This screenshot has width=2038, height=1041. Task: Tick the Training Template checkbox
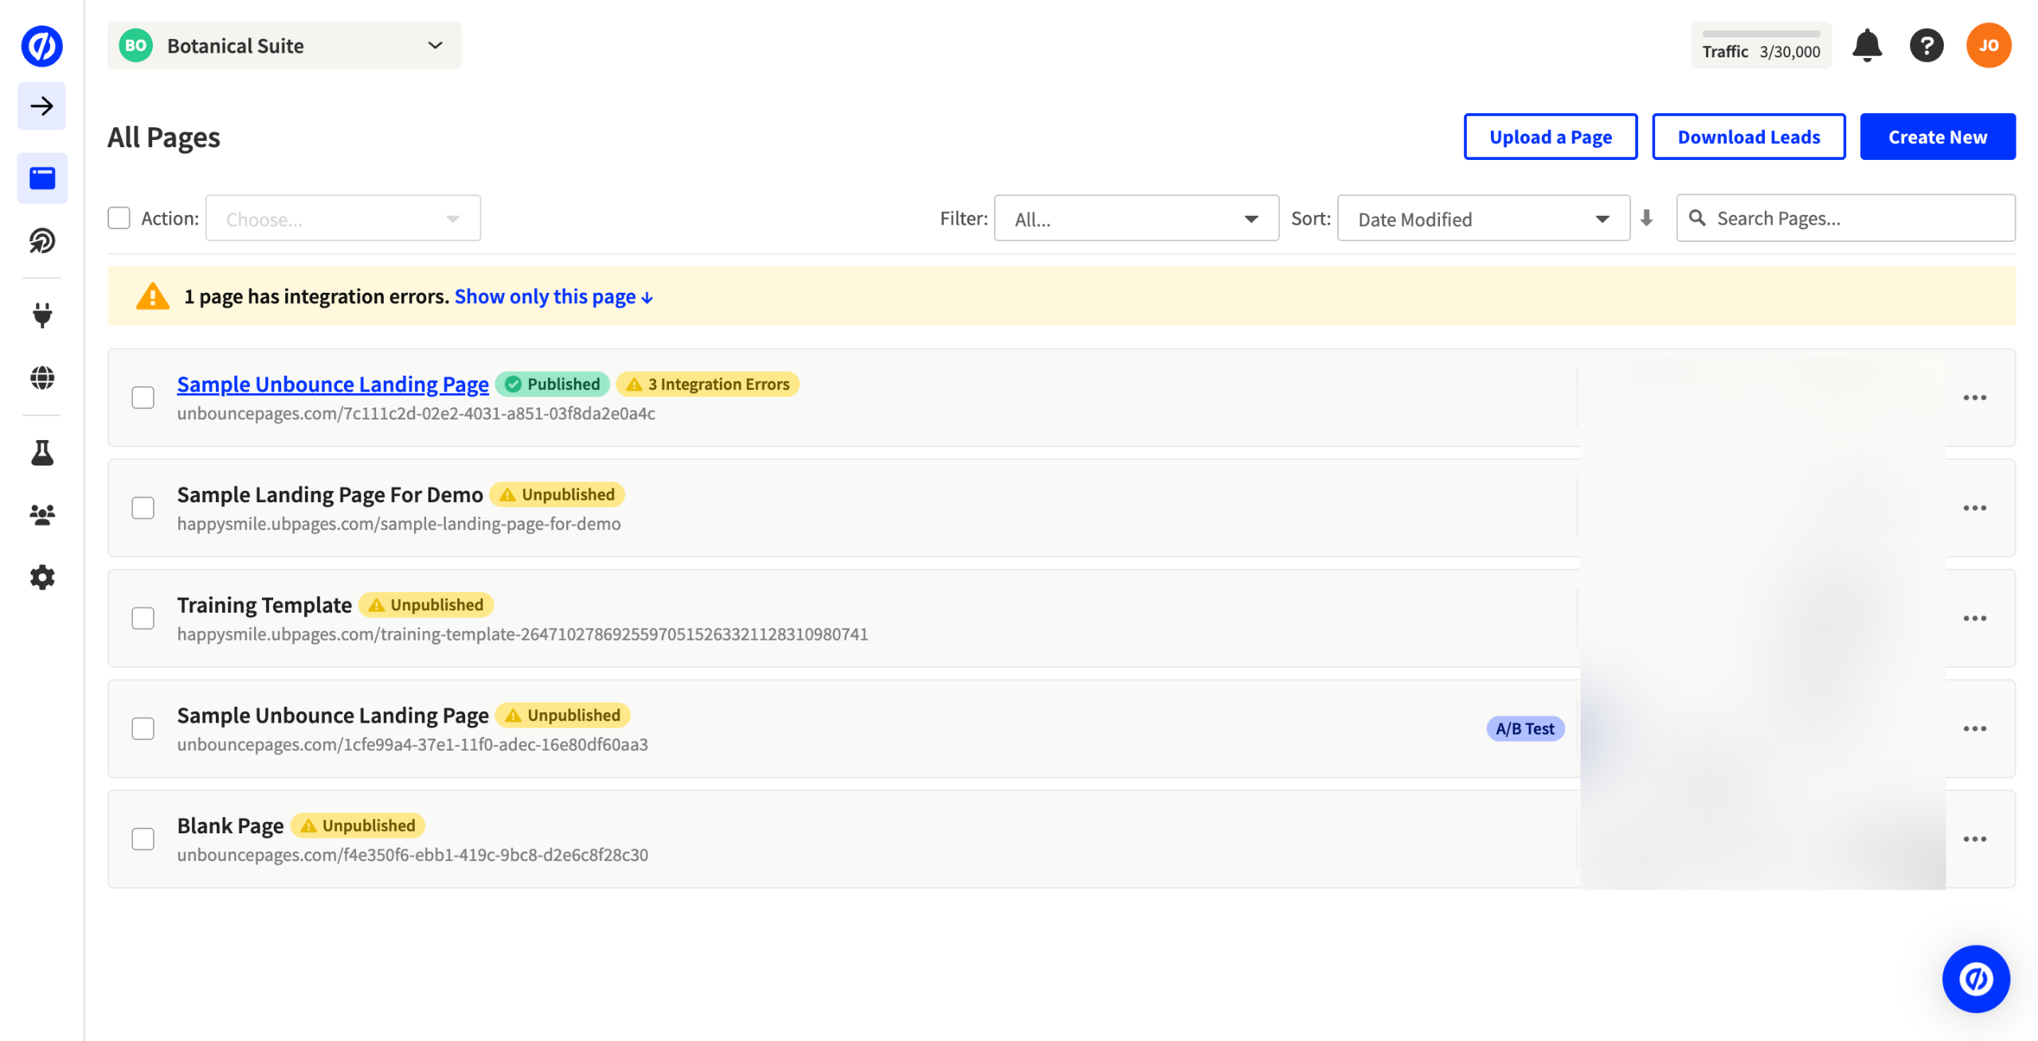143,618
